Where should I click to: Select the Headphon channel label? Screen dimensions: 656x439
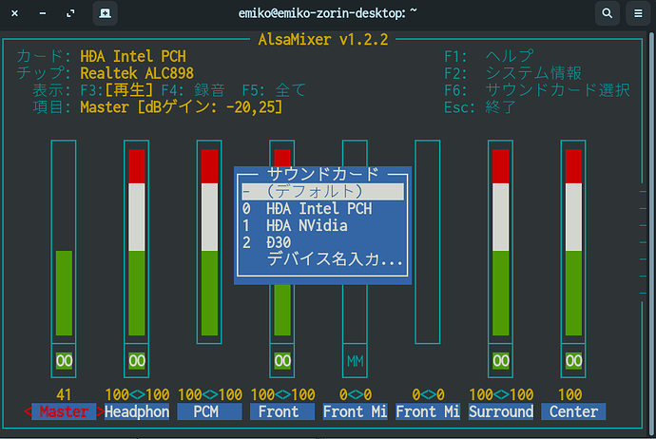click(x=137, y=411)
